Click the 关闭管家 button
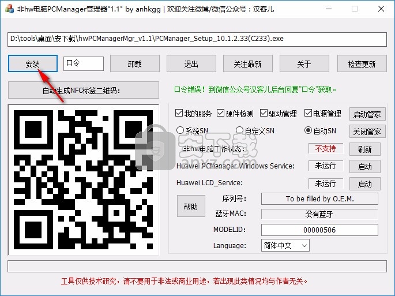The width and height of the screenshot is (395, 296). (x=367, y=132)
